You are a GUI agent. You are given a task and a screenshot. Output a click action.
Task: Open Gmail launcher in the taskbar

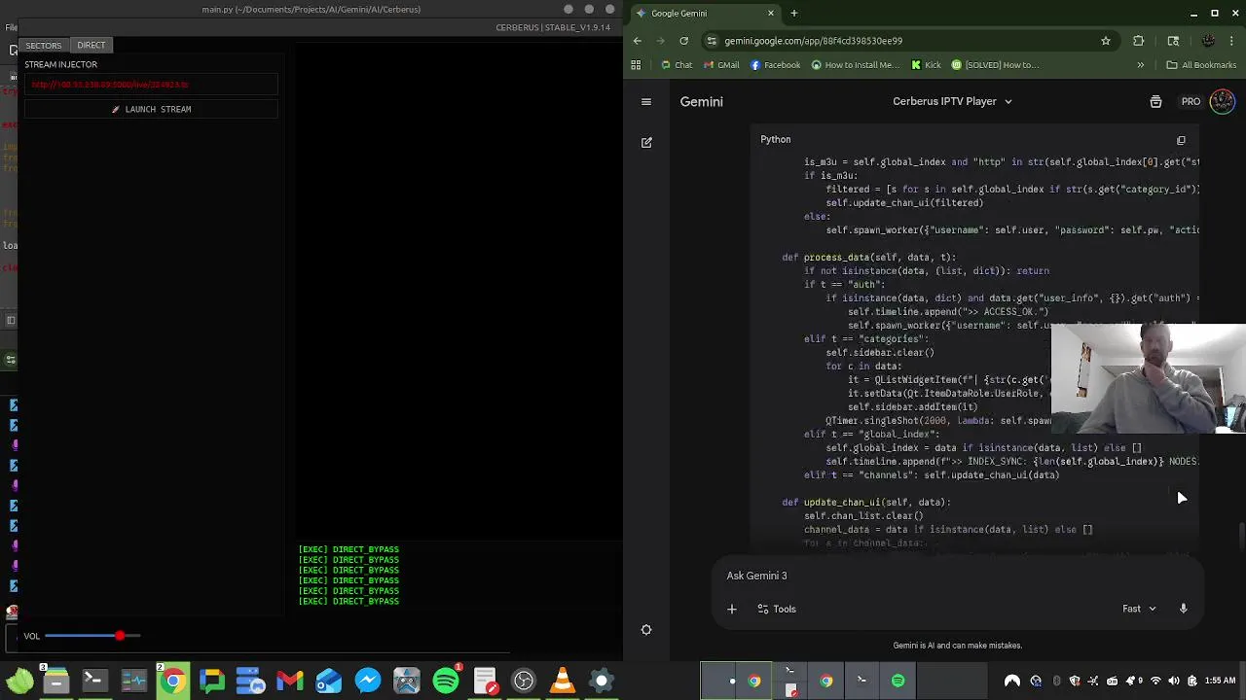click(290, 681)
